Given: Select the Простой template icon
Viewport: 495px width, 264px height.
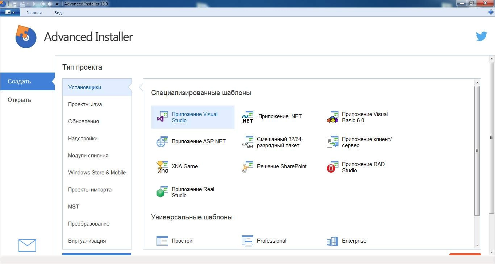Looking at the screenshot, I should tap(162, 241).
